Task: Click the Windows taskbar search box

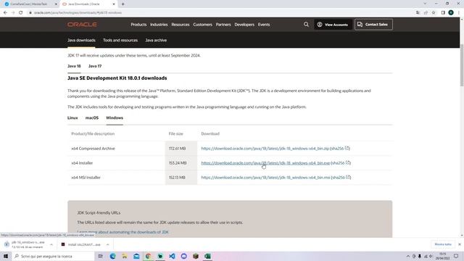Action: point(53,256)
